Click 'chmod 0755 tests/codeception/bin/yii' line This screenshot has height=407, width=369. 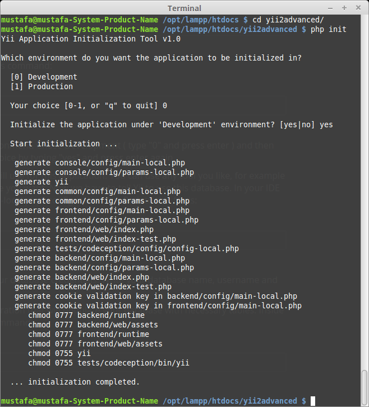109,363
